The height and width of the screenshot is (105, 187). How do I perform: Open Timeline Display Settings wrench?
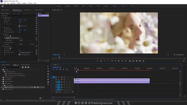(x=67, y=69)
